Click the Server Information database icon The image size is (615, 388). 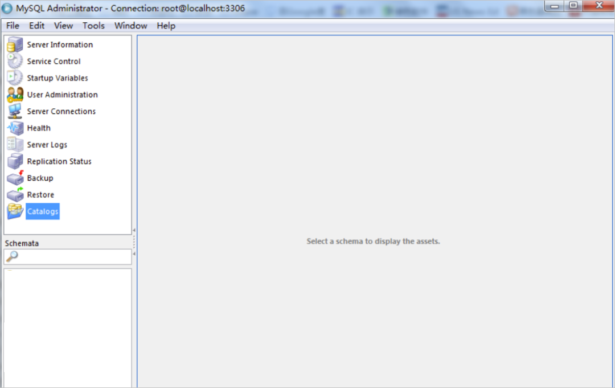pyautogui.click(x=15, y=44)
